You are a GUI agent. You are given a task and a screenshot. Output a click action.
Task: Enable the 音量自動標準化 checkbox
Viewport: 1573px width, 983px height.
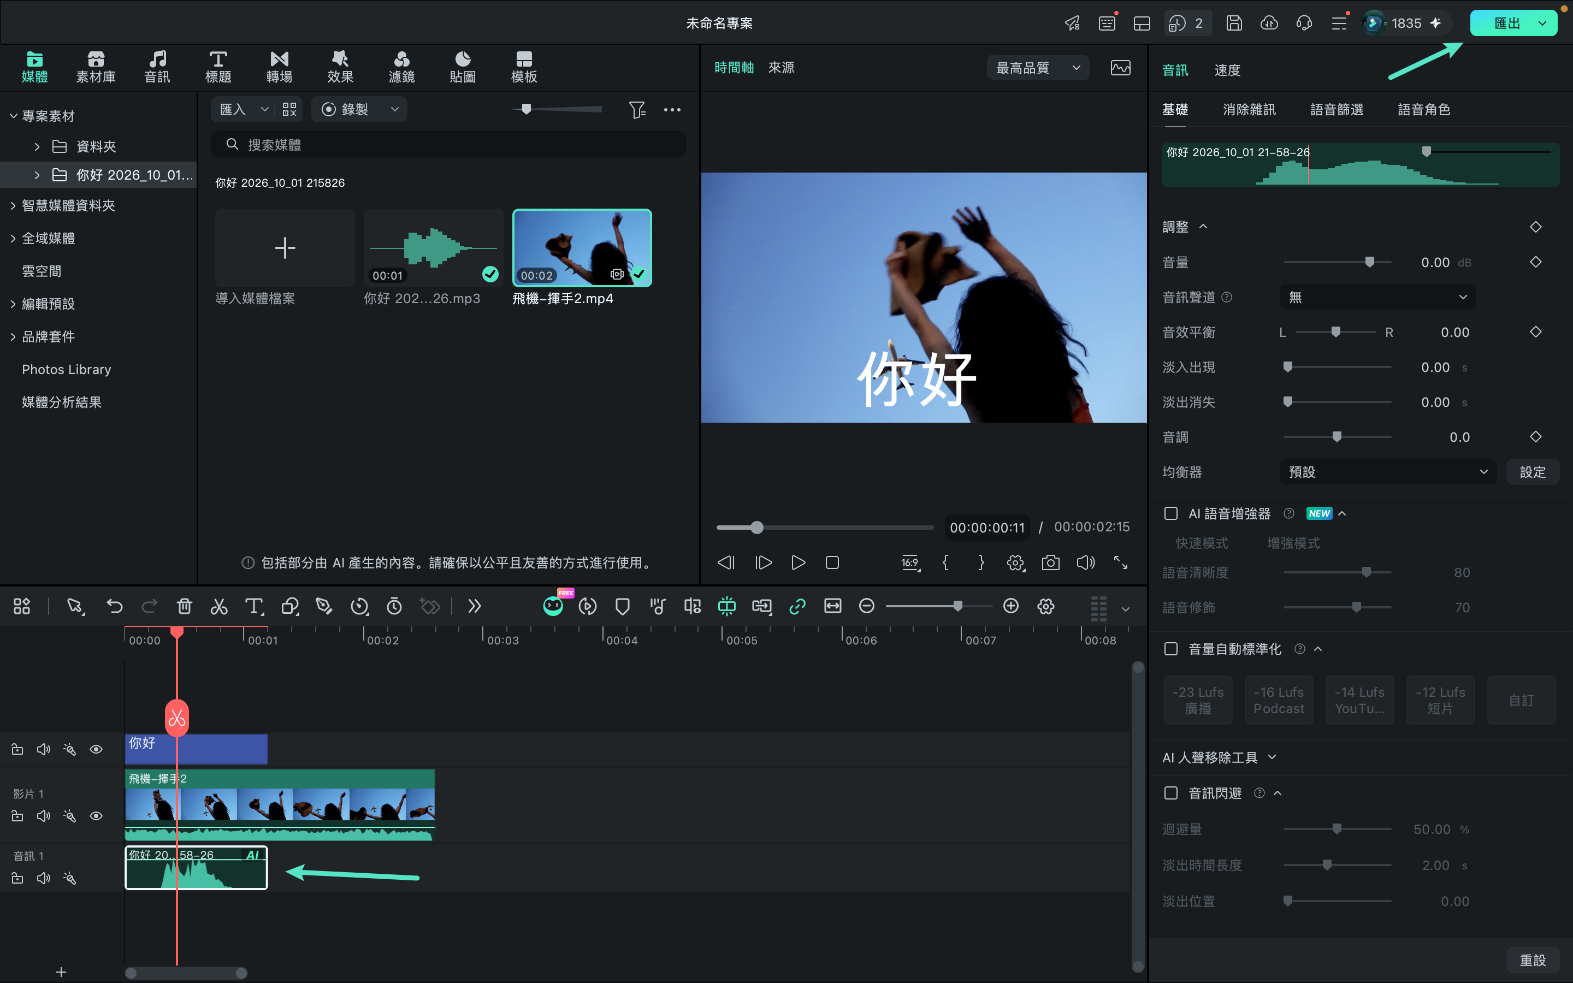[x=1170, y=649]
